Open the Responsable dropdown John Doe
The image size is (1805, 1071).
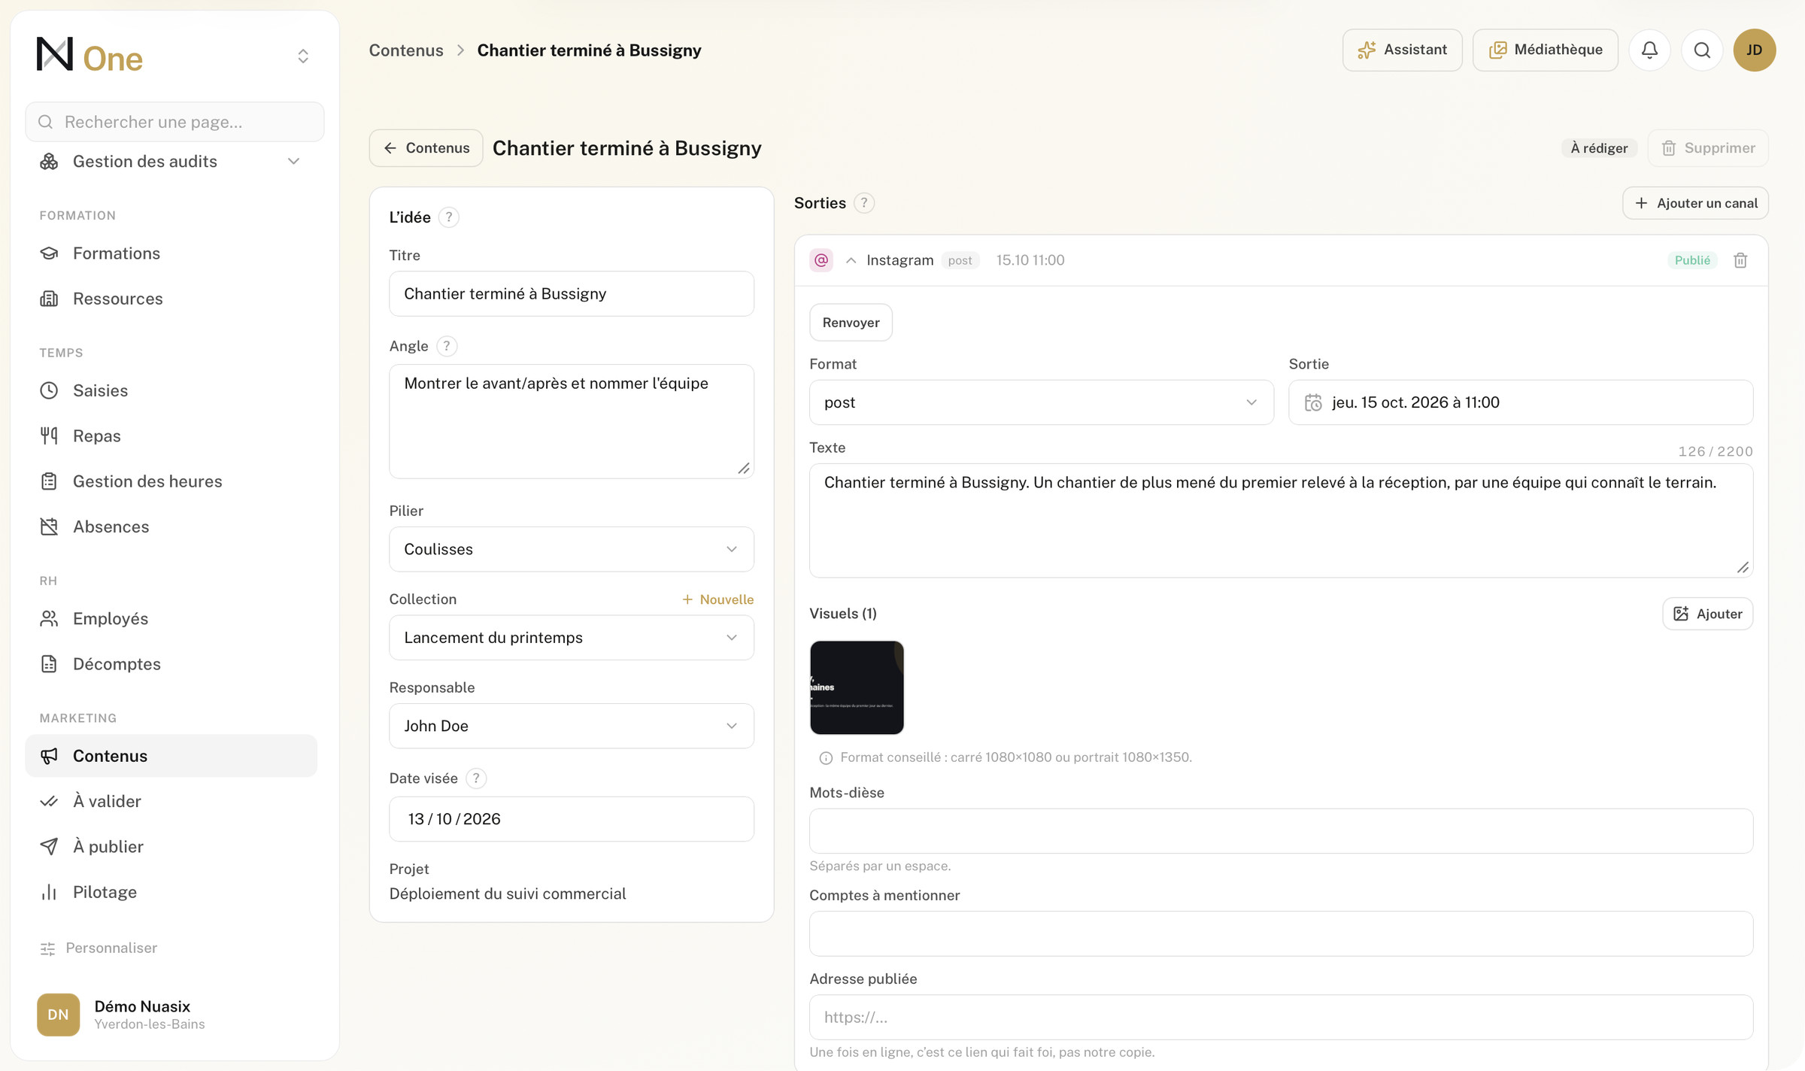[x=572, y=726]
